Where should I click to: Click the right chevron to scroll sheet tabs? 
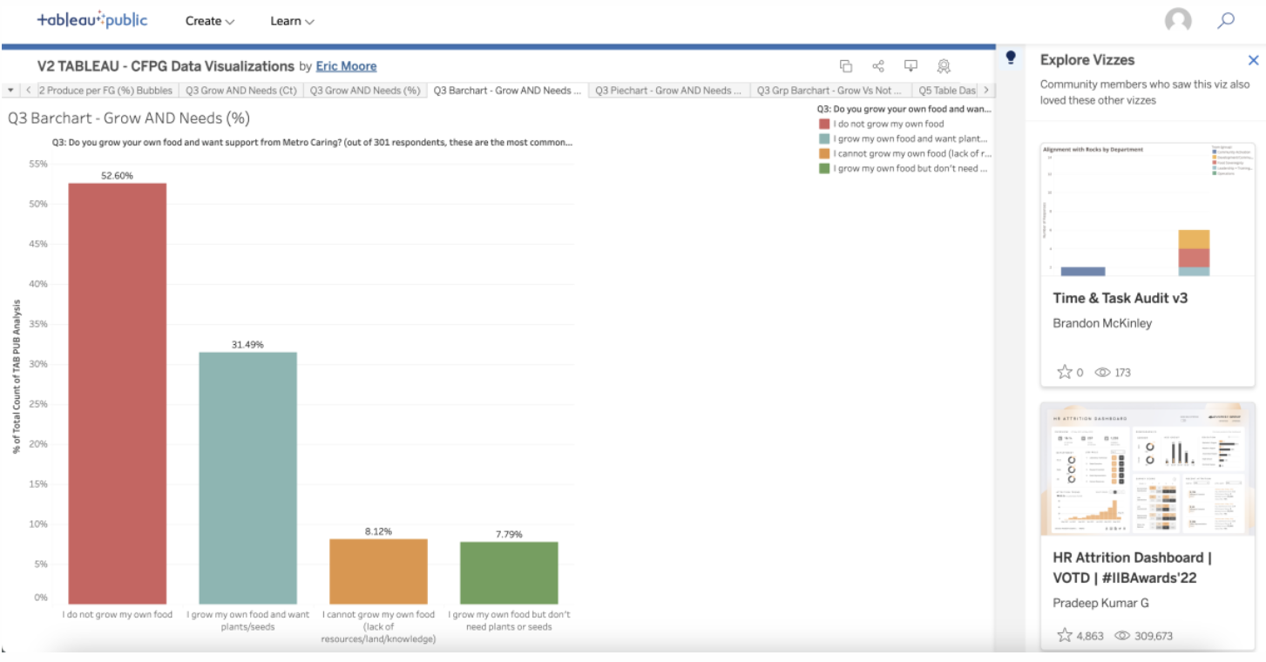985,90
